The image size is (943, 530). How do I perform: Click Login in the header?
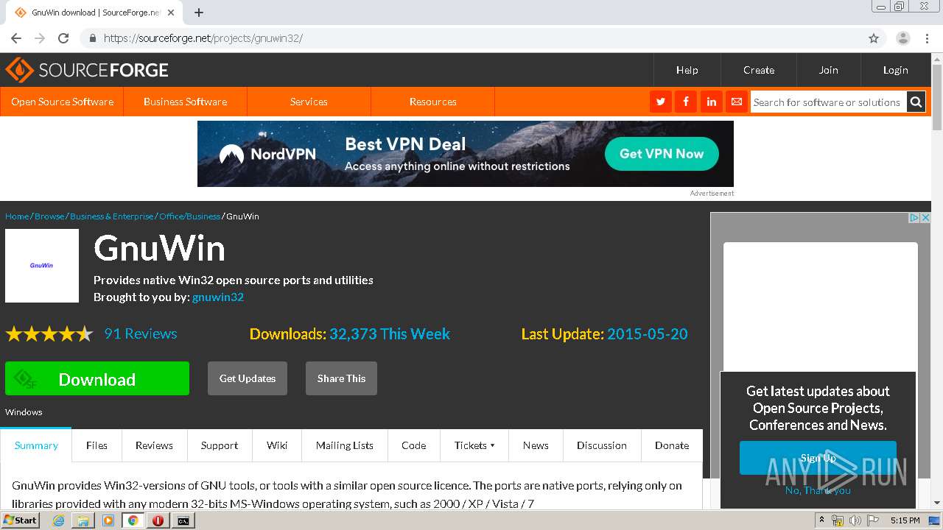pyautogui.click(x=895, y=70)
